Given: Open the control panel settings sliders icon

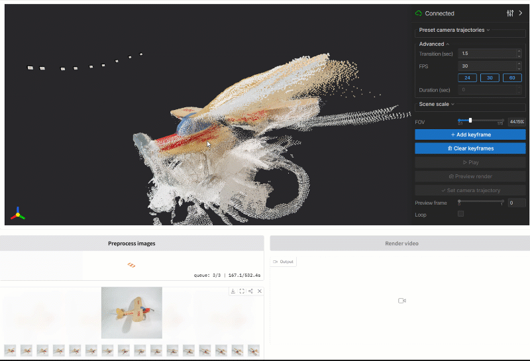Looking at the screenshot, I should tap(509, 13).
